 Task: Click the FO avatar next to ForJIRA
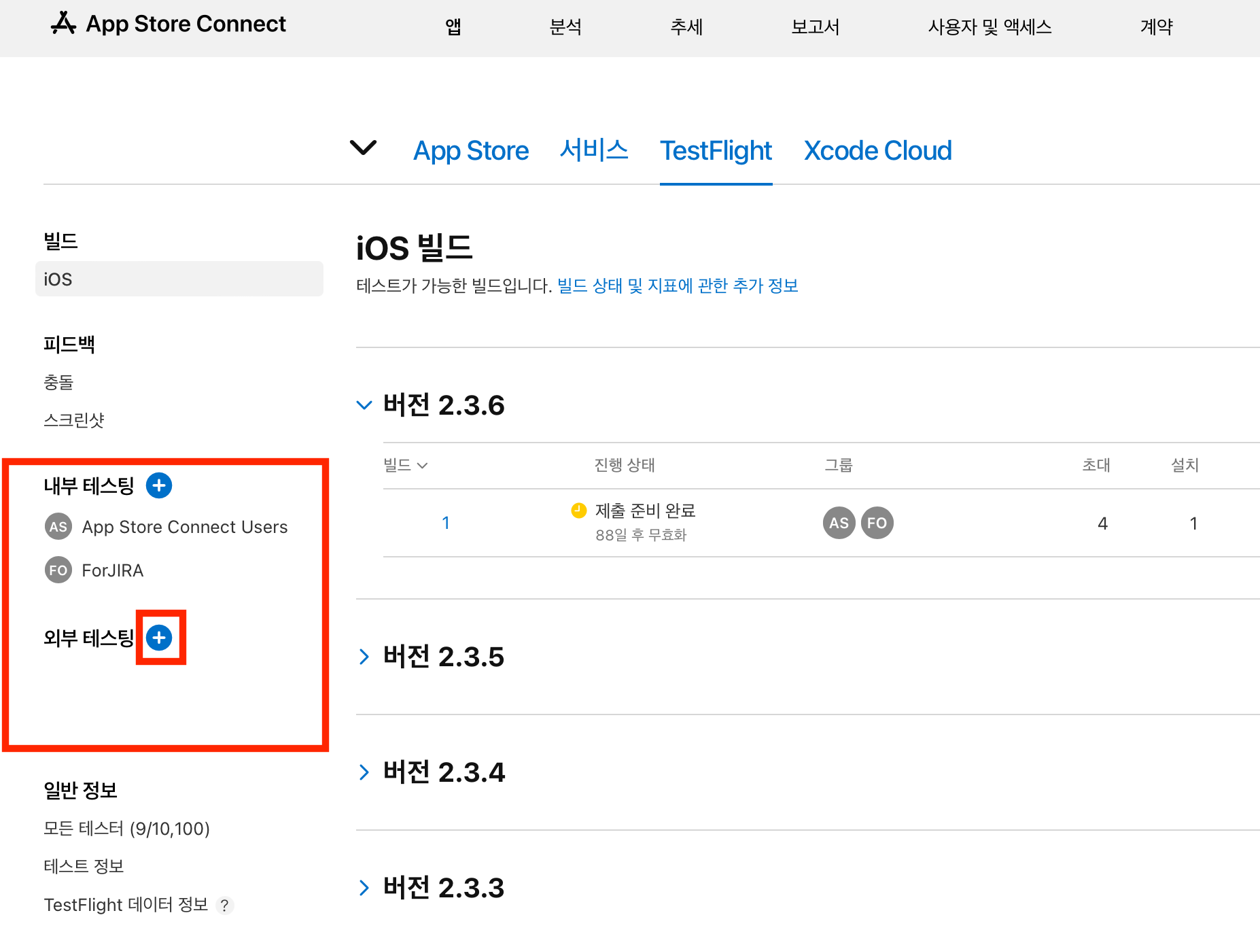pos(58,570)
